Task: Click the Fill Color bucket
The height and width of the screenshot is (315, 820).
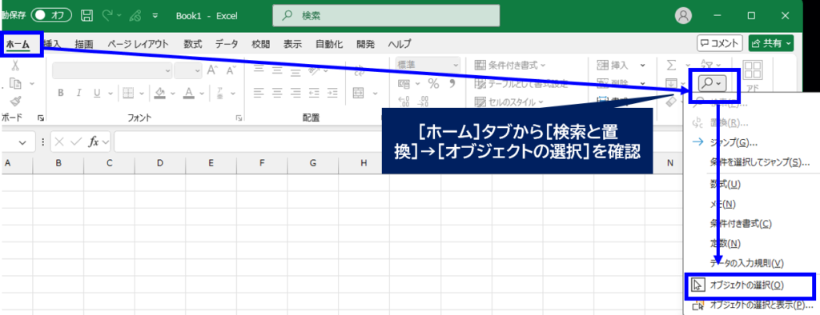Action: pyautogui.click(x=160, y=93)
